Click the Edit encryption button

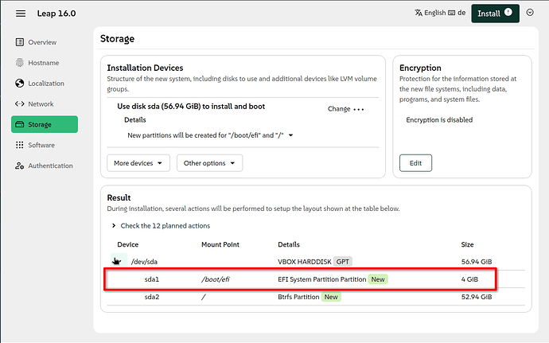point(415,163)
